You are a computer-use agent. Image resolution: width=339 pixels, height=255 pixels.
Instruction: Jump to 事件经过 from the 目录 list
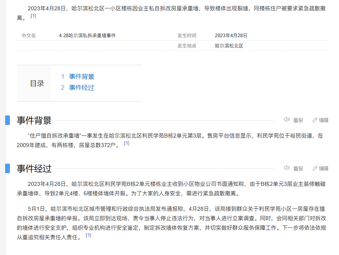pyautogui.click(x=81, y=88)
